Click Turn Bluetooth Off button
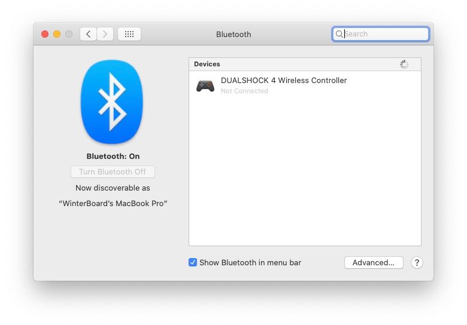 tap(113, 171)
